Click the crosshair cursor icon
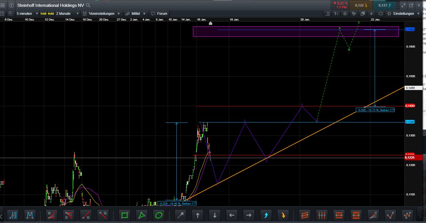The height and width of the screenshot is (223, 426). [x=372, y=13]
